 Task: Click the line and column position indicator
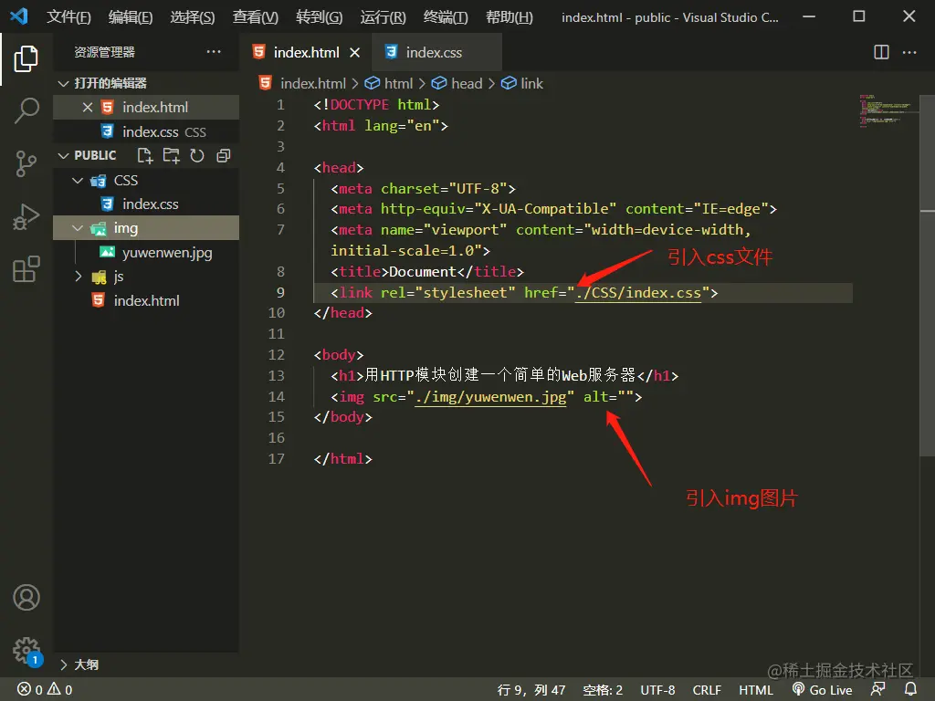(x=531, y=690)
